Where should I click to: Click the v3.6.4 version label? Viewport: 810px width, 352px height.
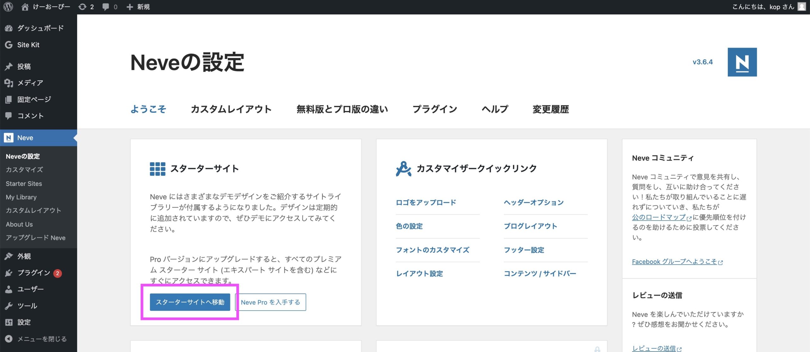click(x=702, y=62)
